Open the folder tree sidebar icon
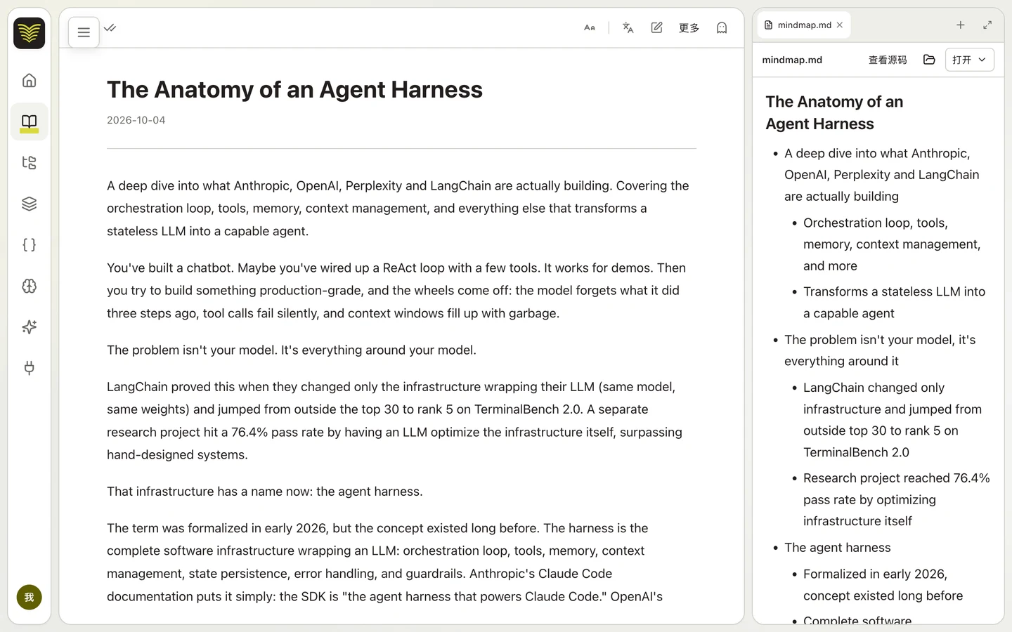 [29, 163]
